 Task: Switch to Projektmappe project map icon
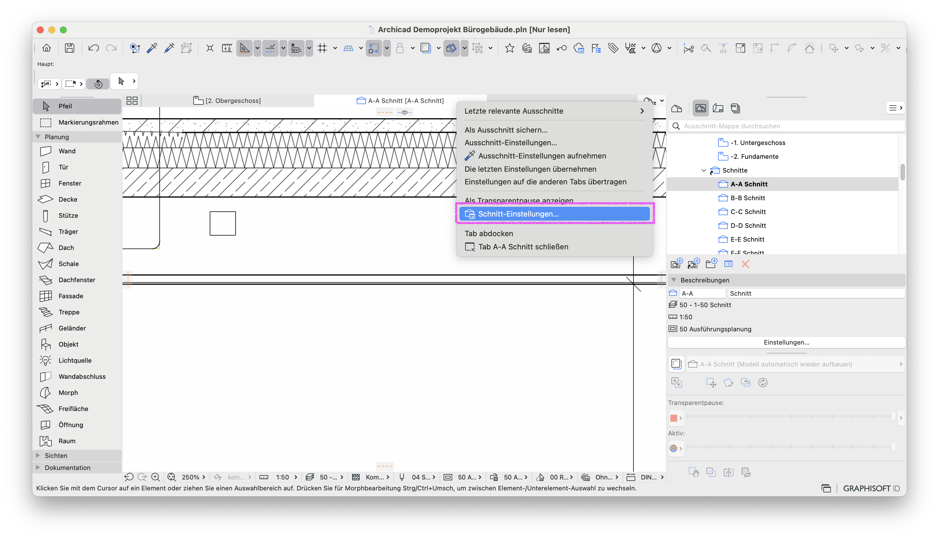pyautogui.click(x=676, y=108)
